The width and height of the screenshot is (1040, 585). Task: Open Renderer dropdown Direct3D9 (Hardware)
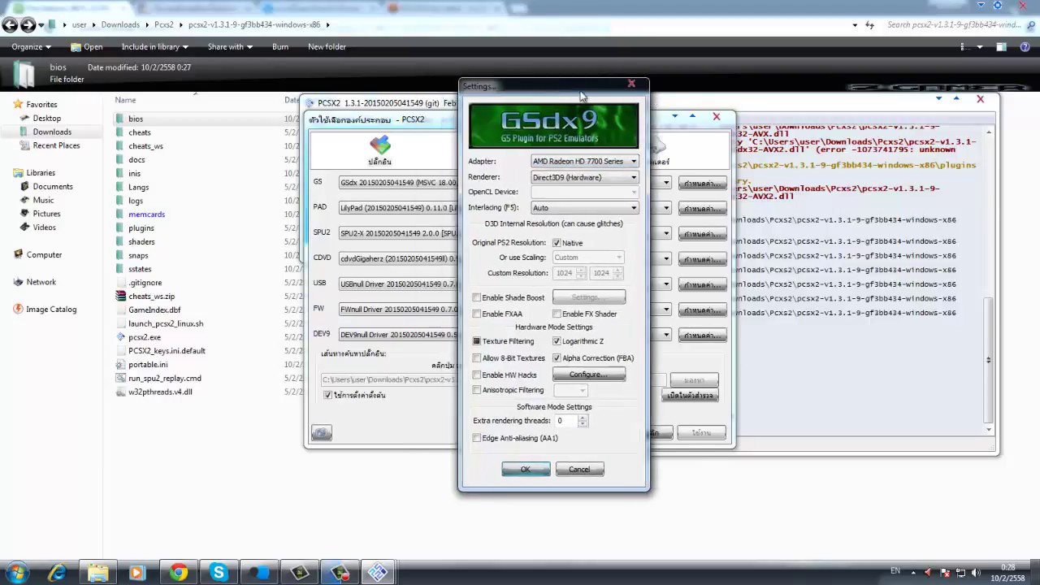(585, 177)
